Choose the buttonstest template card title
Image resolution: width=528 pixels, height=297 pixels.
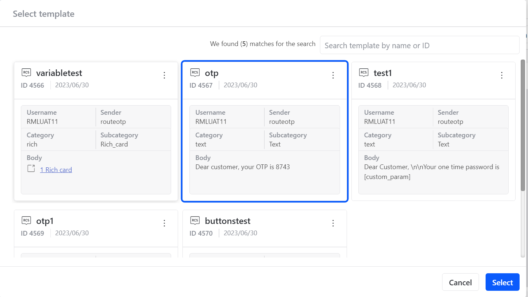tap(227, 221)
